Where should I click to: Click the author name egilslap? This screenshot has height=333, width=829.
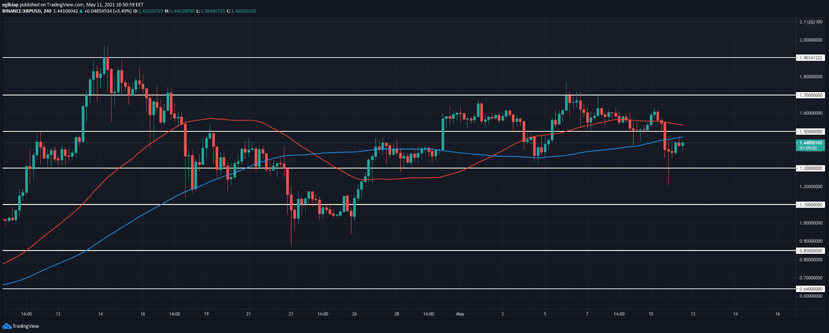click(x=10, y=5)
